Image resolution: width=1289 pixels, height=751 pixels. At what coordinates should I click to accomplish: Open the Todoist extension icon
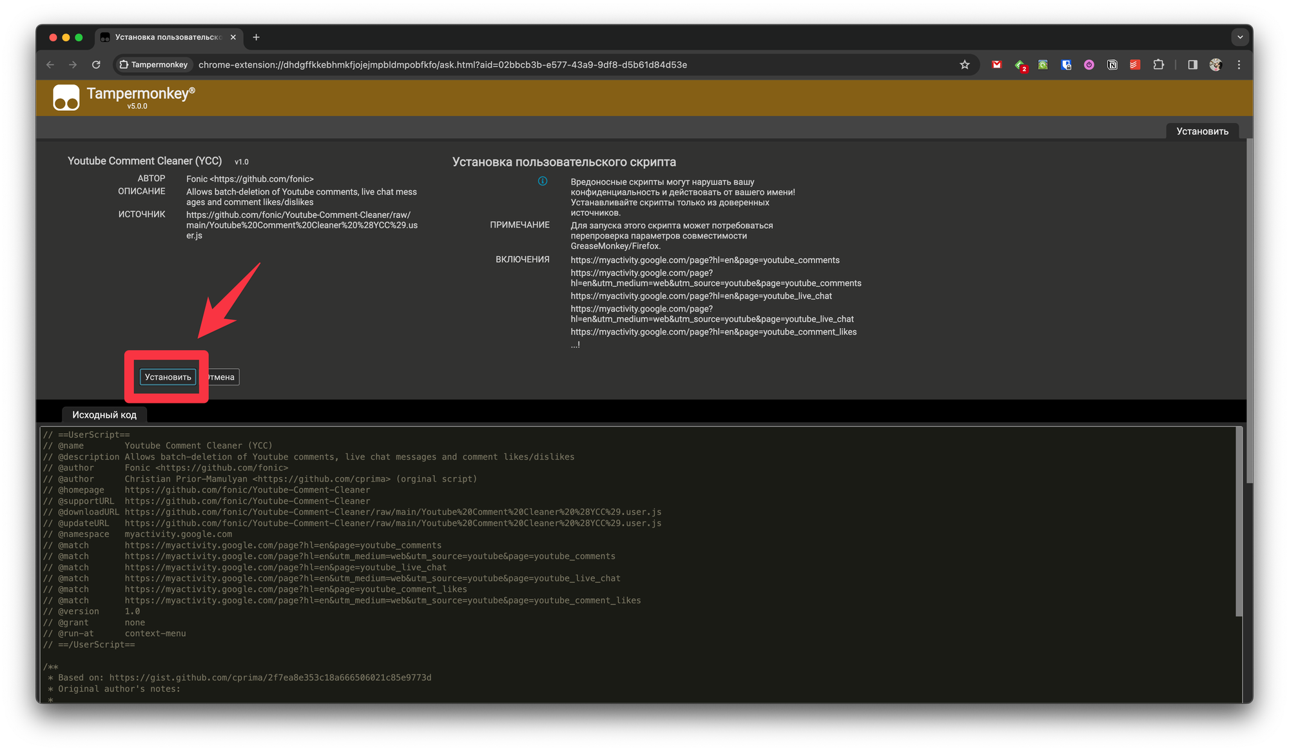1135,64
